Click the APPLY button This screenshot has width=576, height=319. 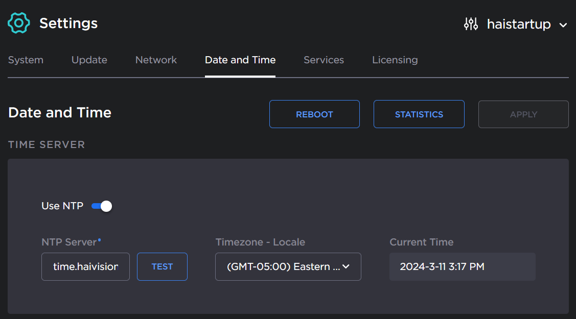point(523,114)
